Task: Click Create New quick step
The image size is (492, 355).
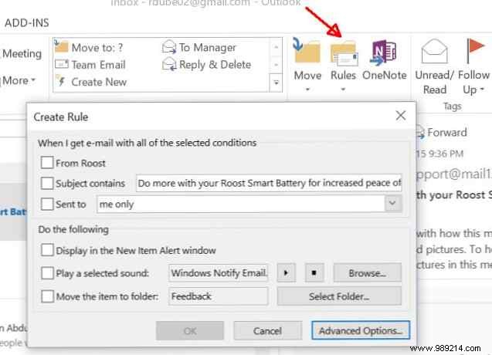Action: click(92, 82)
